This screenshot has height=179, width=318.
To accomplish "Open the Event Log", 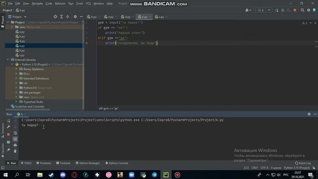I will click(303, 163).
